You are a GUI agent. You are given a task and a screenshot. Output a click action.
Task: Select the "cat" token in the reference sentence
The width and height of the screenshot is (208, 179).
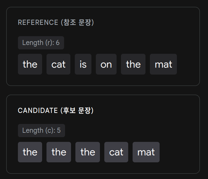58,64
